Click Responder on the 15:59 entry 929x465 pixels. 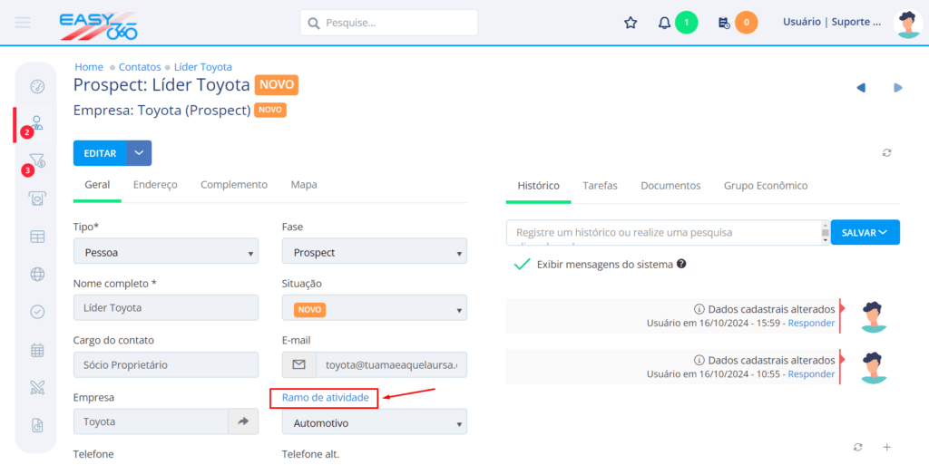[811, 323]
